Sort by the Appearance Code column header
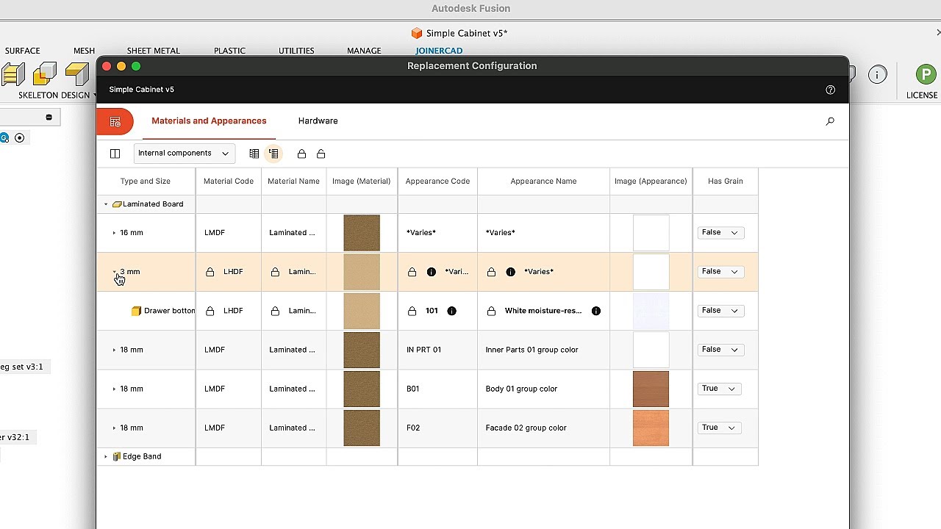This screenshot has width=941, height=529. [437, 181]
